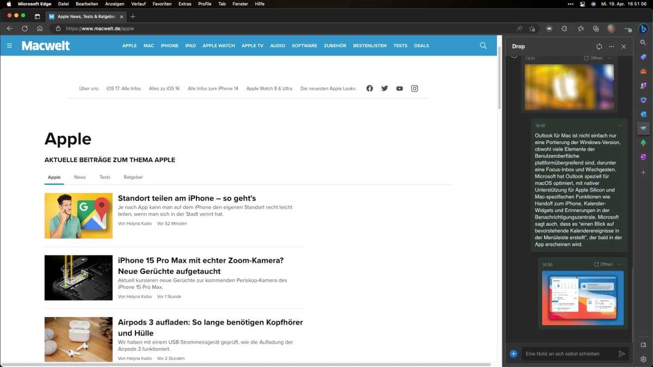
Task: Click the Drop add attachment plus button
Action: [x=513, y=353]
